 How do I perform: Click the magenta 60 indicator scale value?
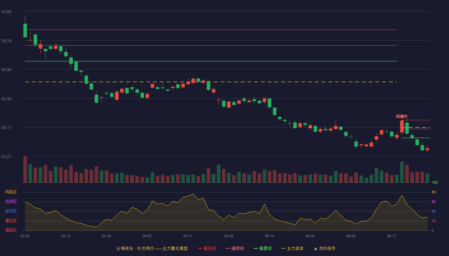[433, 202]
